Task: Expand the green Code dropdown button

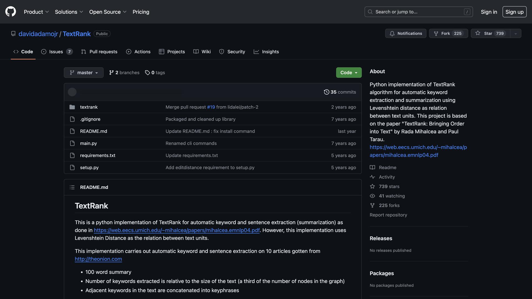Action: point(349,73)
